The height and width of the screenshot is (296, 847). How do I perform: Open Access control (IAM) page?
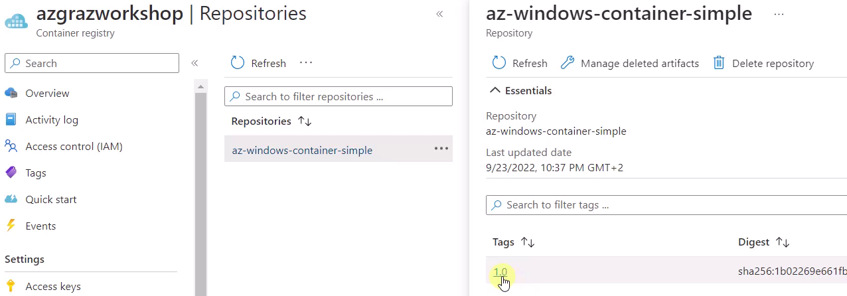(x=74, y=147)
